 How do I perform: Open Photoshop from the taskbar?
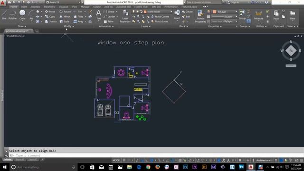point(185,167)
